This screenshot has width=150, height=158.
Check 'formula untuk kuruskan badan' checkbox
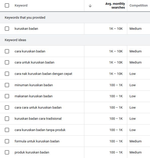pyautogui.click(x=7, y=141)
